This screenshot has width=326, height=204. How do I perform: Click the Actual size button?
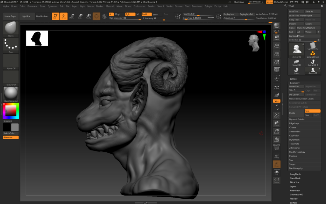click(x=277, y=54)
